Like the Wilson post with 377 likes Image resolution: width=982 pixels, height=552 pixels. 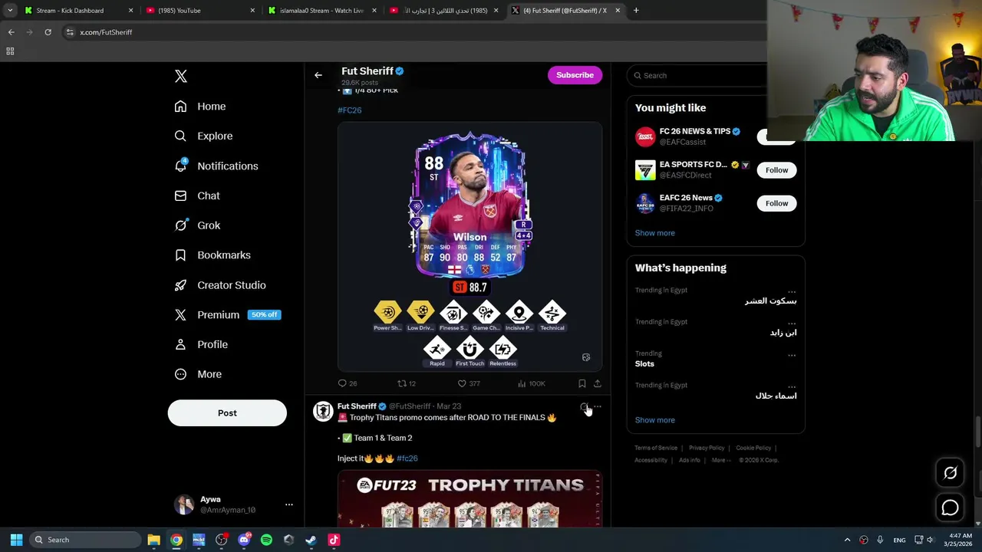tap(469, 383)
